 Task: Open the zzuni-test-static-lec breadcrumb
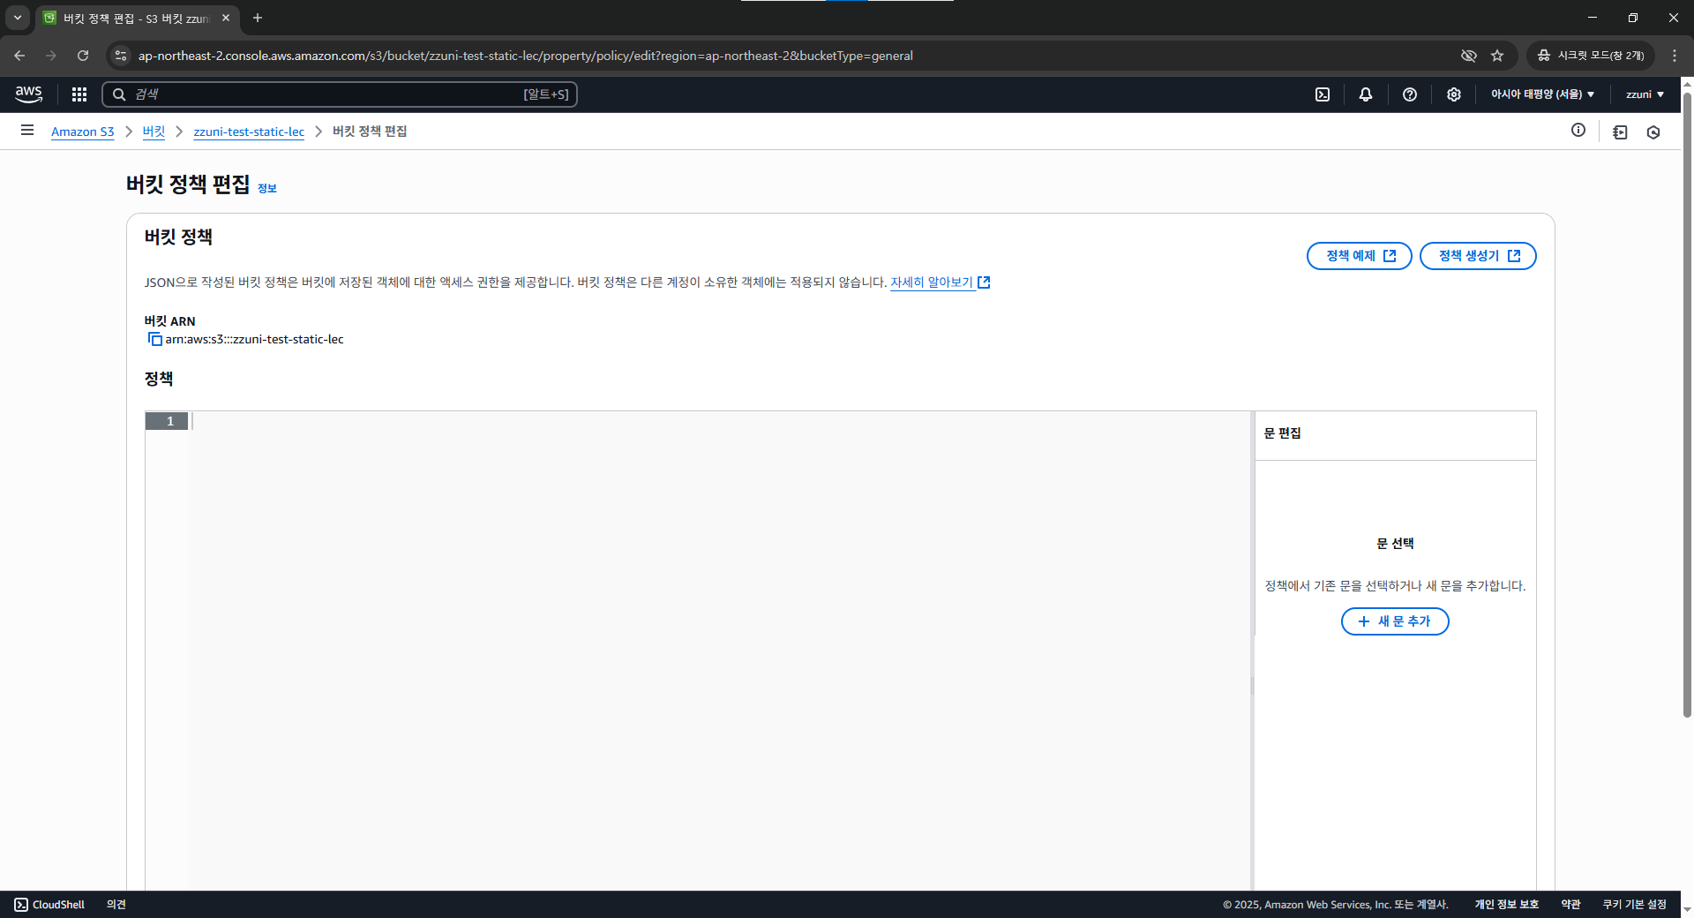click(x=249, y=132)
